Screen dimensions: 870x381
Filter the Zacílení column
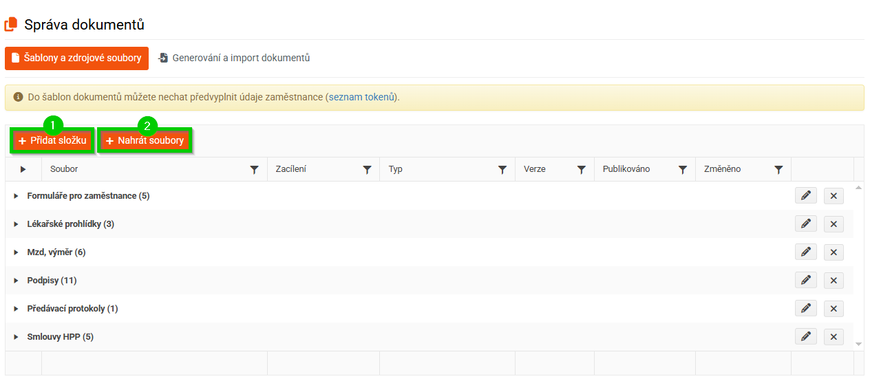(x=367, y=169)
